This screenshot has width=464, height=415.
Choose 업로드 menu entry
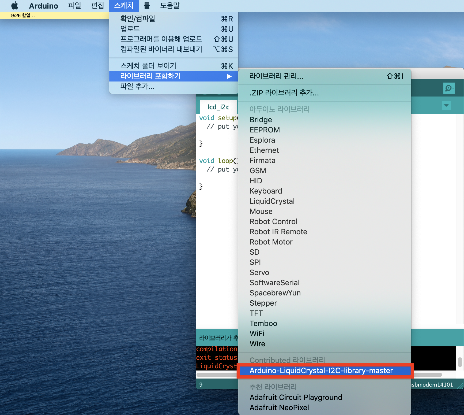[173, 29]
